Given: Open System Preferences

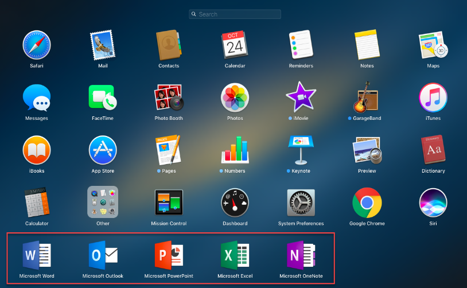Looking at the screenshot, I should point(301,203).
